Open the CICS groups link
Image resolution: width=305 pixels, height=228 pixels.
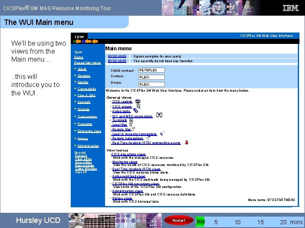122,106
